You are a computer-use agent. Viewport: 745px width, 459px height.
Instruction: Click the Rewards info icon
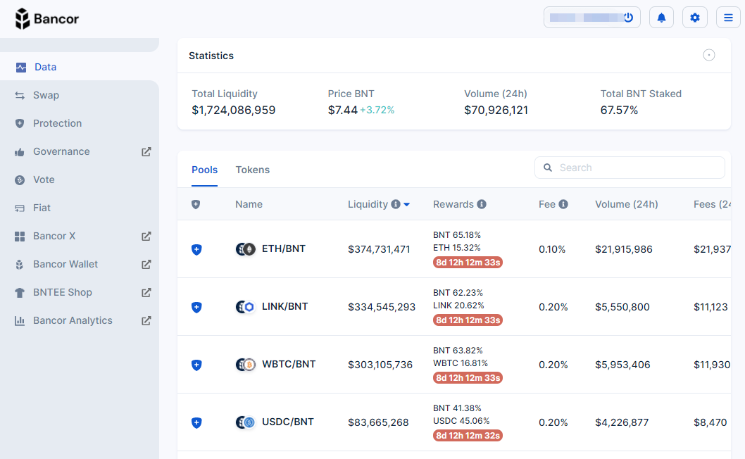[482, 204]
